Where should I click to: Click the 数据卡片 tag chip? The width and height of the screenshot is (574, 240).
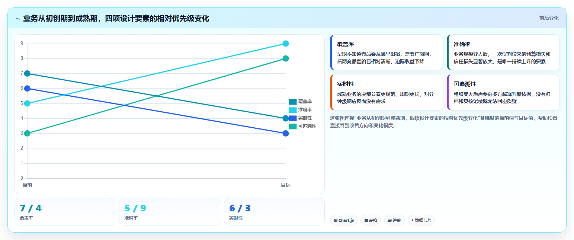(x=421, y=220)
